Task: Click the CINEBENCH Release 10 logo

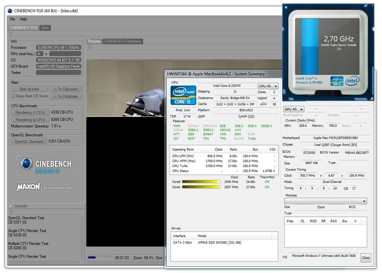Action: pyautogui.click(x=46, y=166)
